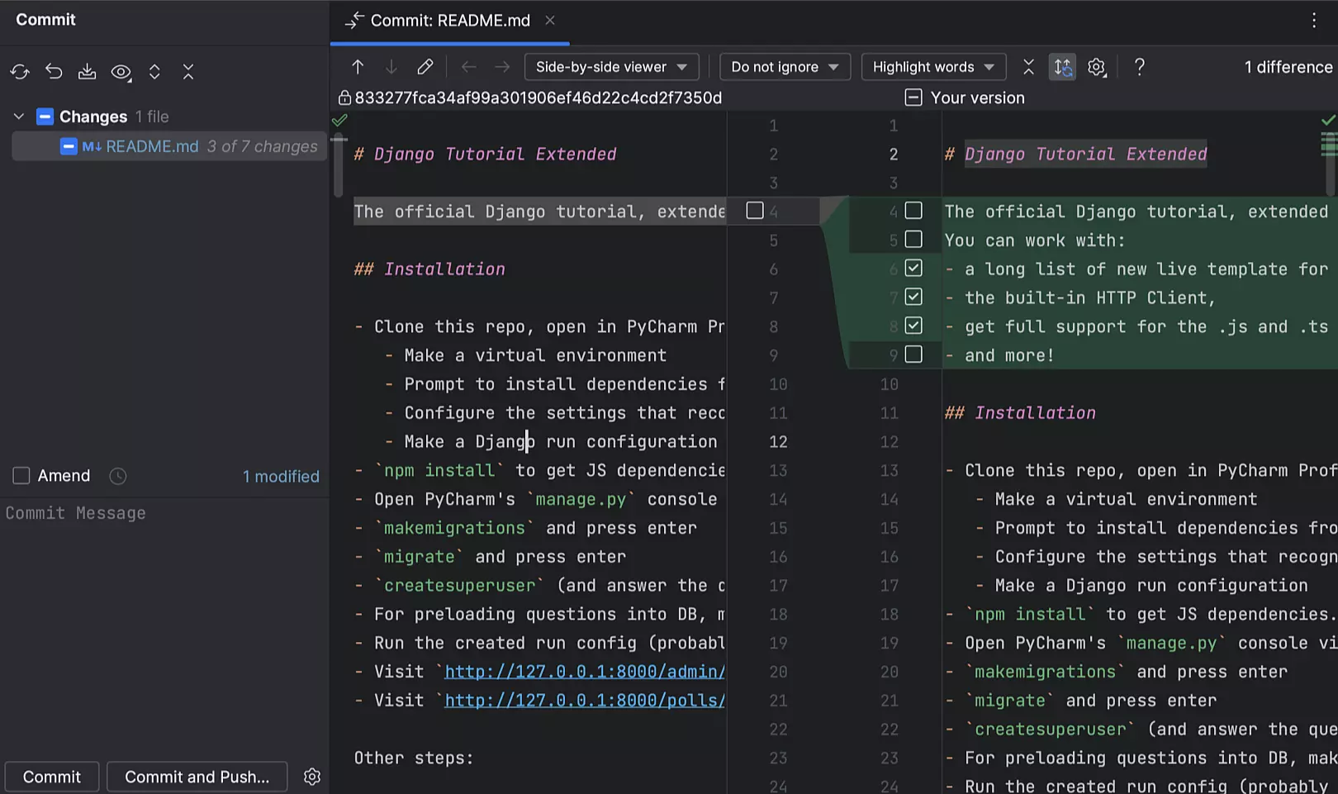Check the 'and more!' line checkbox
The width and height of the screenshot is (1338, 794).
(913, 354)
